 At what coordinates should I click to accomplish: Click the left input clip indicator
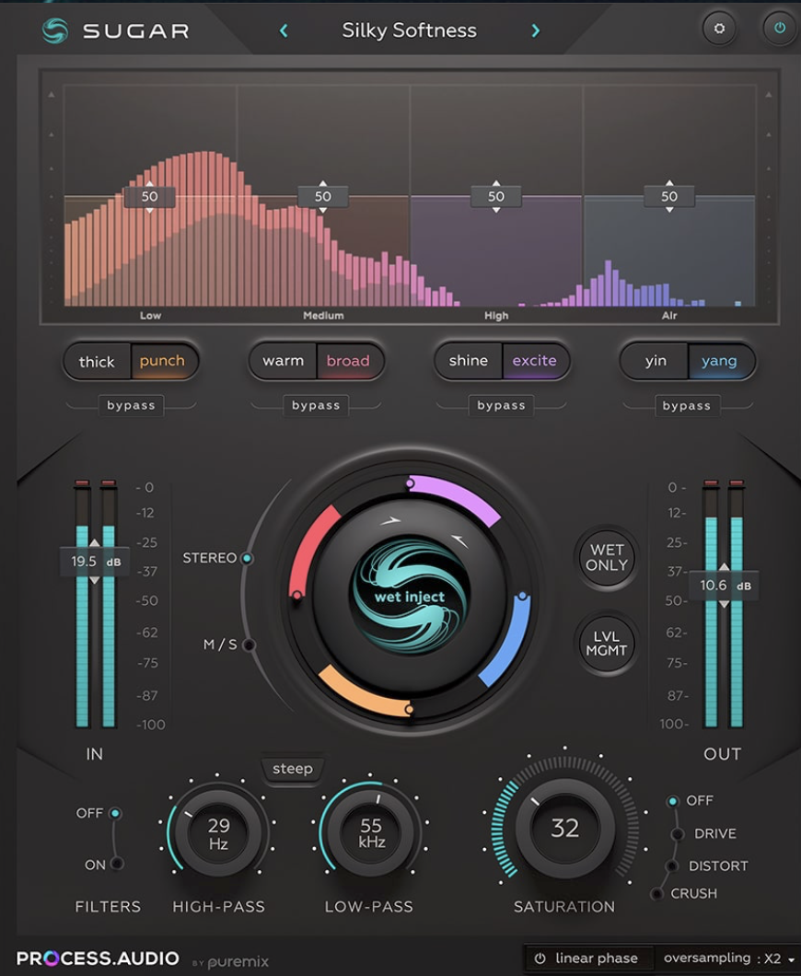point(82,483)
